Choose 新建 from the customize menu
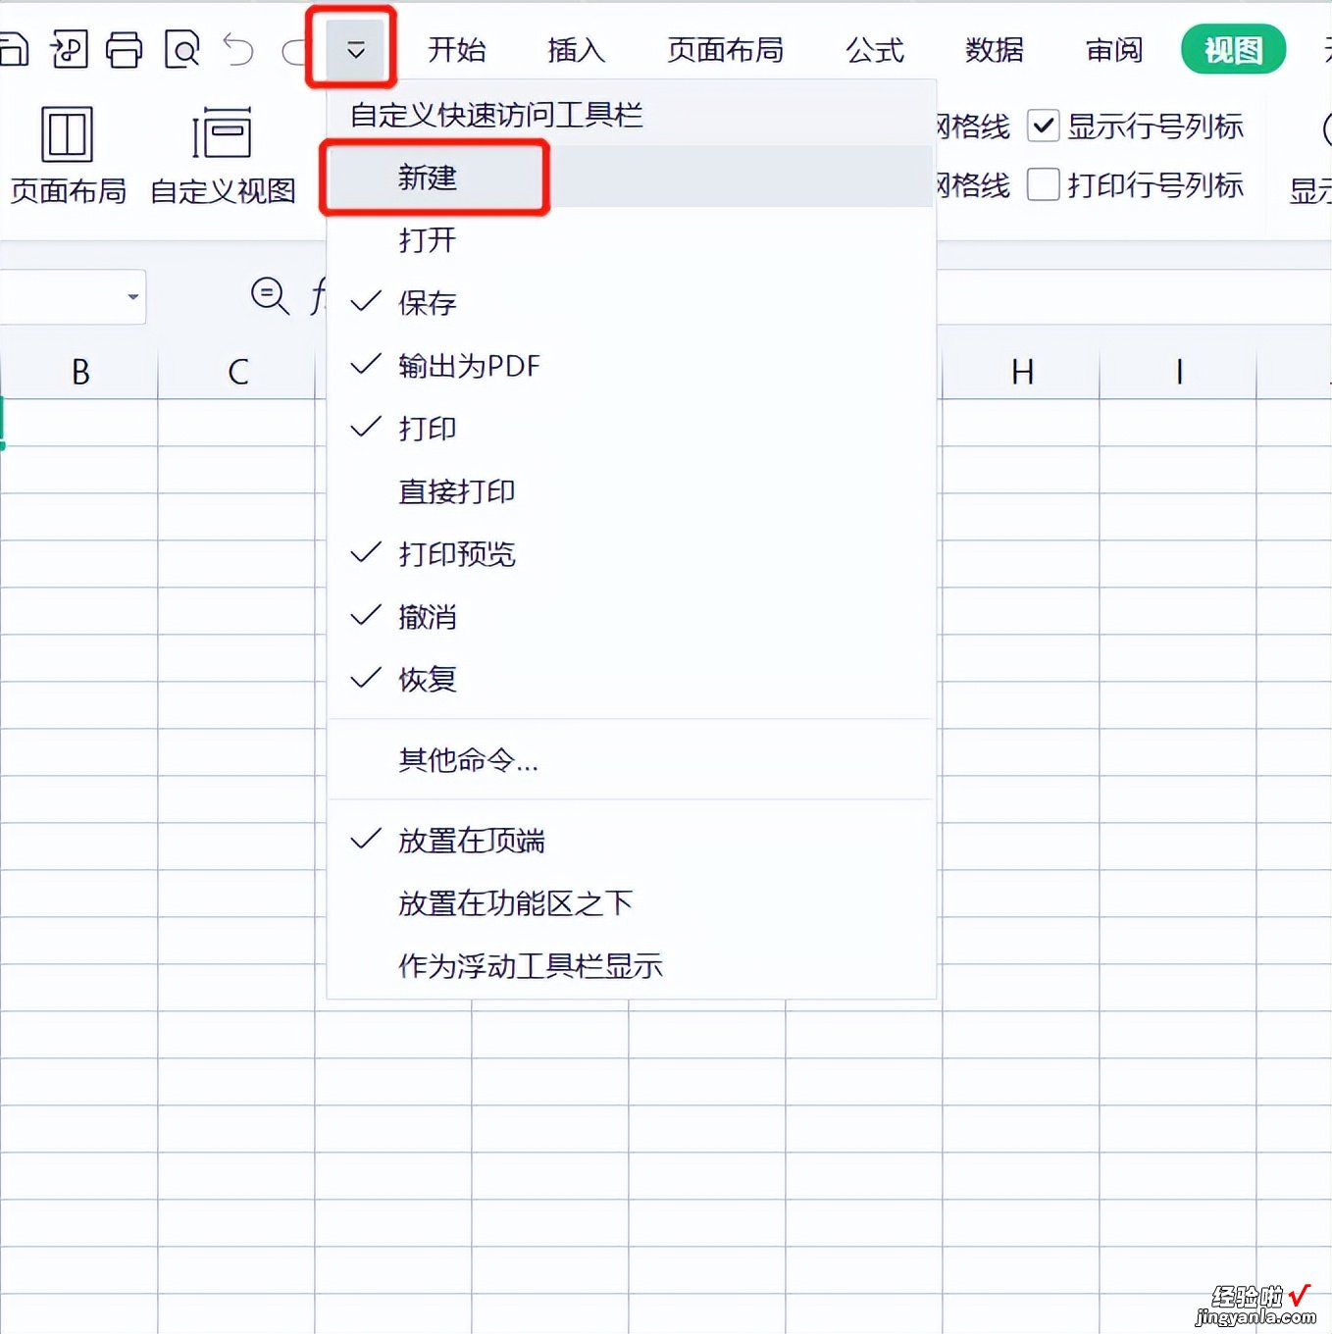1332x1334 pixels. point(631,178)
